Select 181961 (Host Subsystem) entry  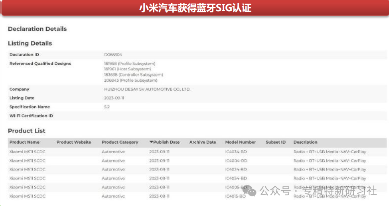tap(128, 69)
